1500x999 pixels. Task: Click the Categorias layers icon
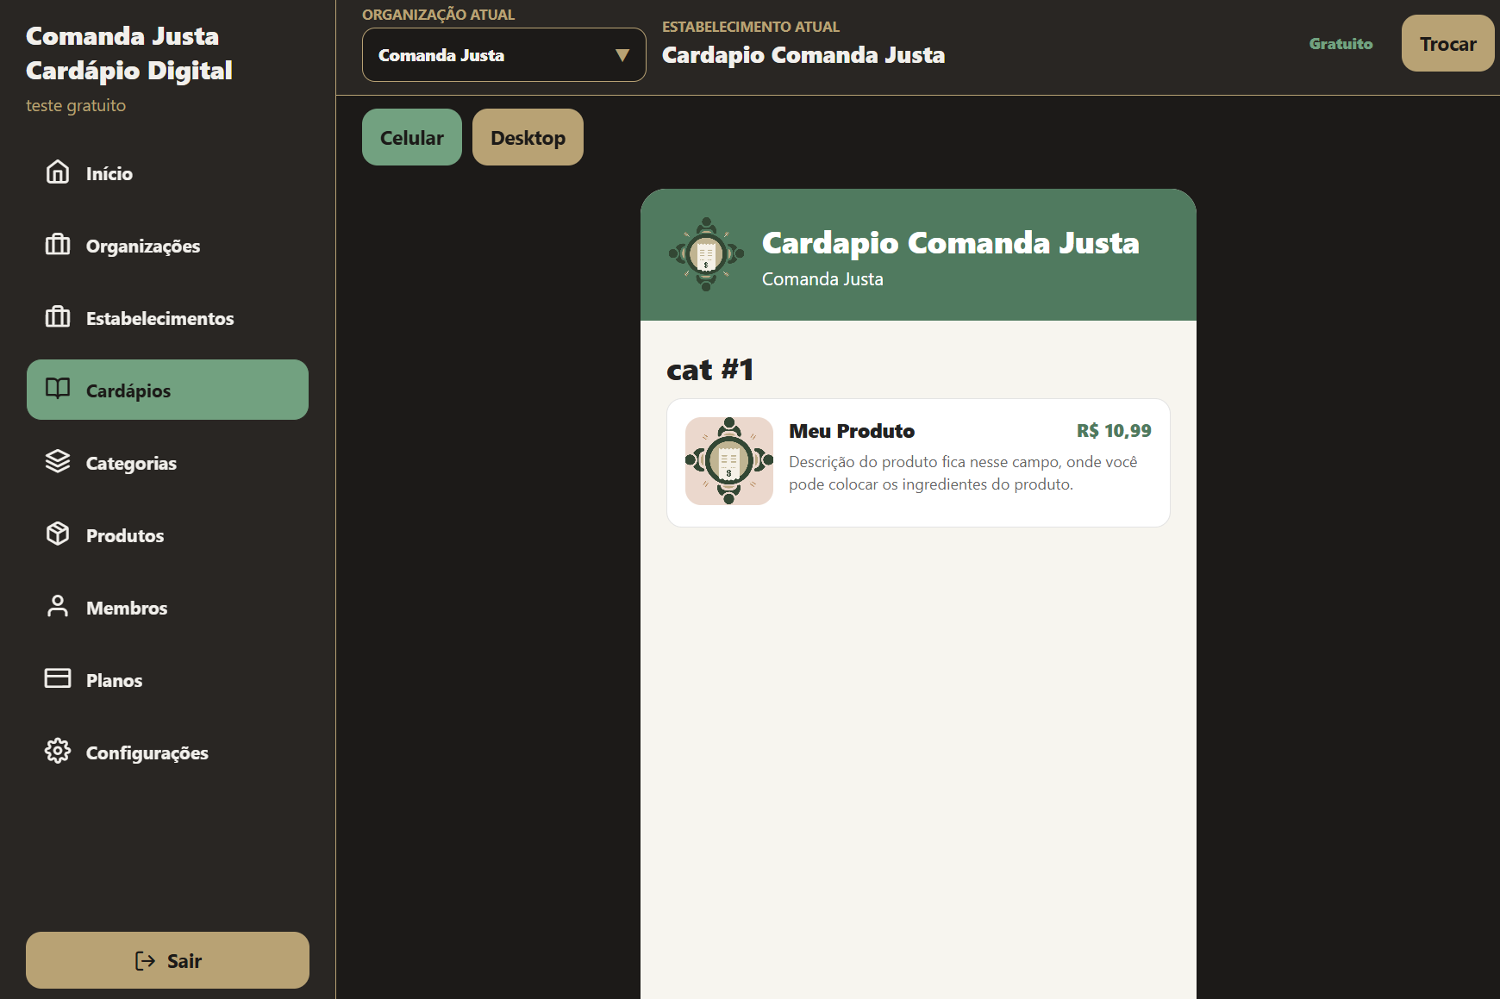pos(58,462)
